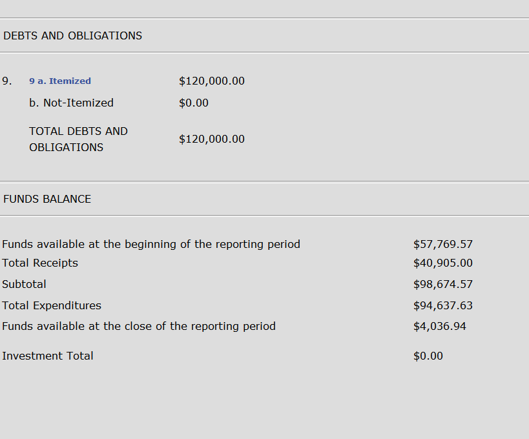Click the Total Receipts label
This screenshot has width=529, height=439.
pyautogui.click(x=40, y=263)
